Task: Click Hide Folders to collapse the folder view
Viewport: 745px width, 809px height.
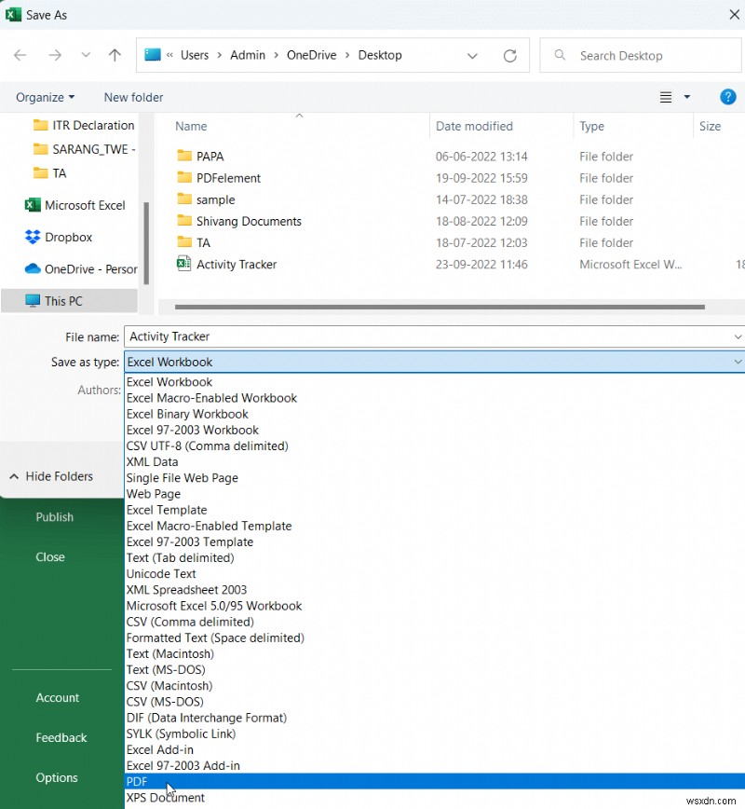Action: click(50, 476)
